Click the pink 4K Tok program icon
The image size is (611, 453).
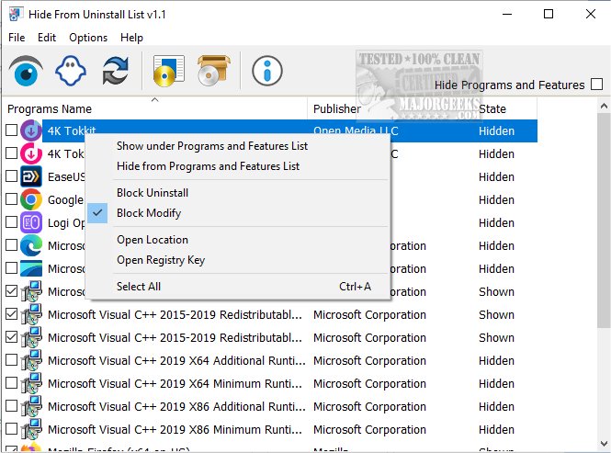(31, 153)
